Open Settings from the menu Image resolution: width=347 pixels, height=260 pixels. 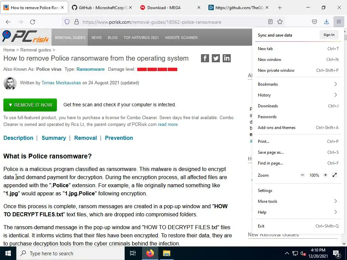pyautogui.click(x=298, y=190)
